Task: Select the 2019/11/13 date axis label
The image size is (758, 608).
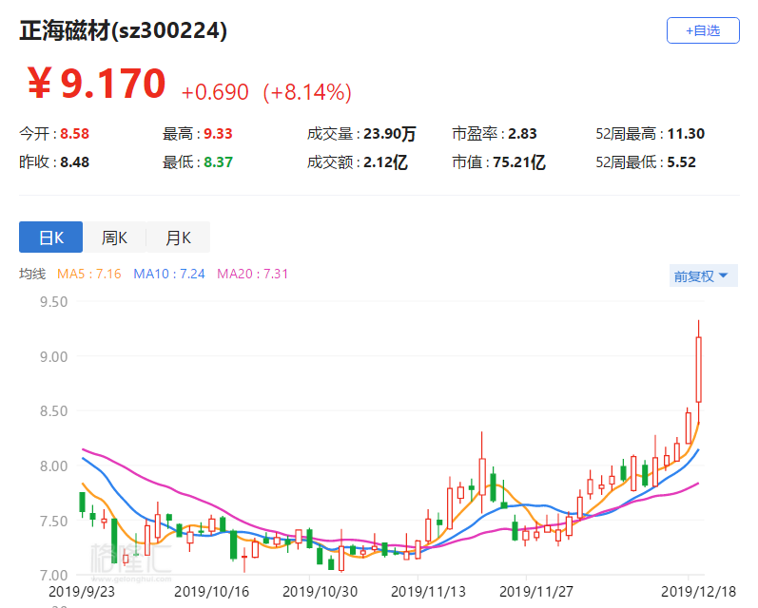Action: 428,592
